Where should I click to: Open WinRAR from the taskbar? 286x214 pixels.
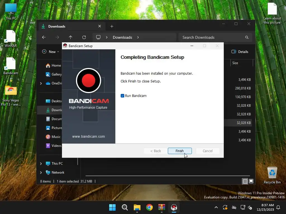pyautogui.click(x=162, y=207)
